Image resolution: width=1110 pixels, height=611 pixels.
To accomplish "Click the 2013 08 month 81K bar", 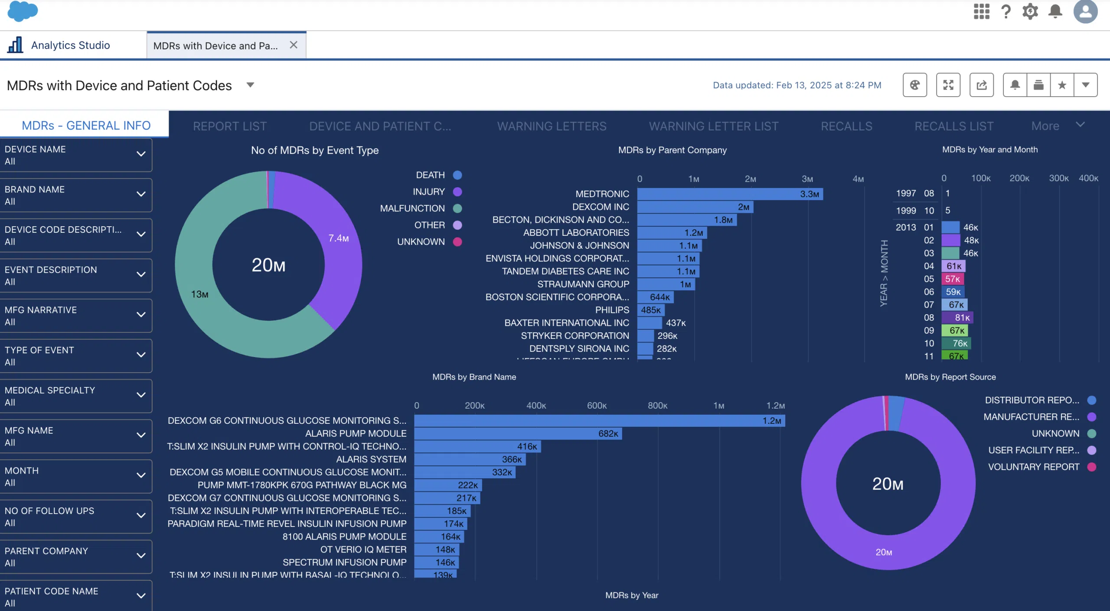I will [957, 318].
